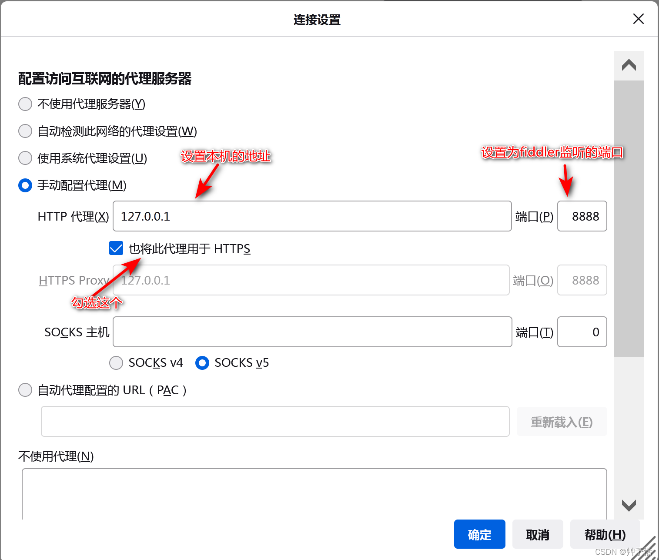
Task: Select 自动代理配置的 URL (PAC) option
Action: point(25,390)
